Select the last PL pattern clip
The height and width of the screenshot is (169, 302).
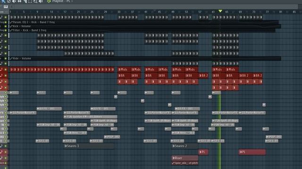coord(252,152)
